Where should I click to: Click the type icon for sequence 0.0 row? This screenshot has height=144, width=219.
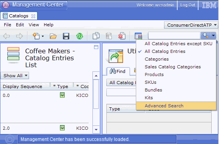pyautogui.click(x=62, y=95)
